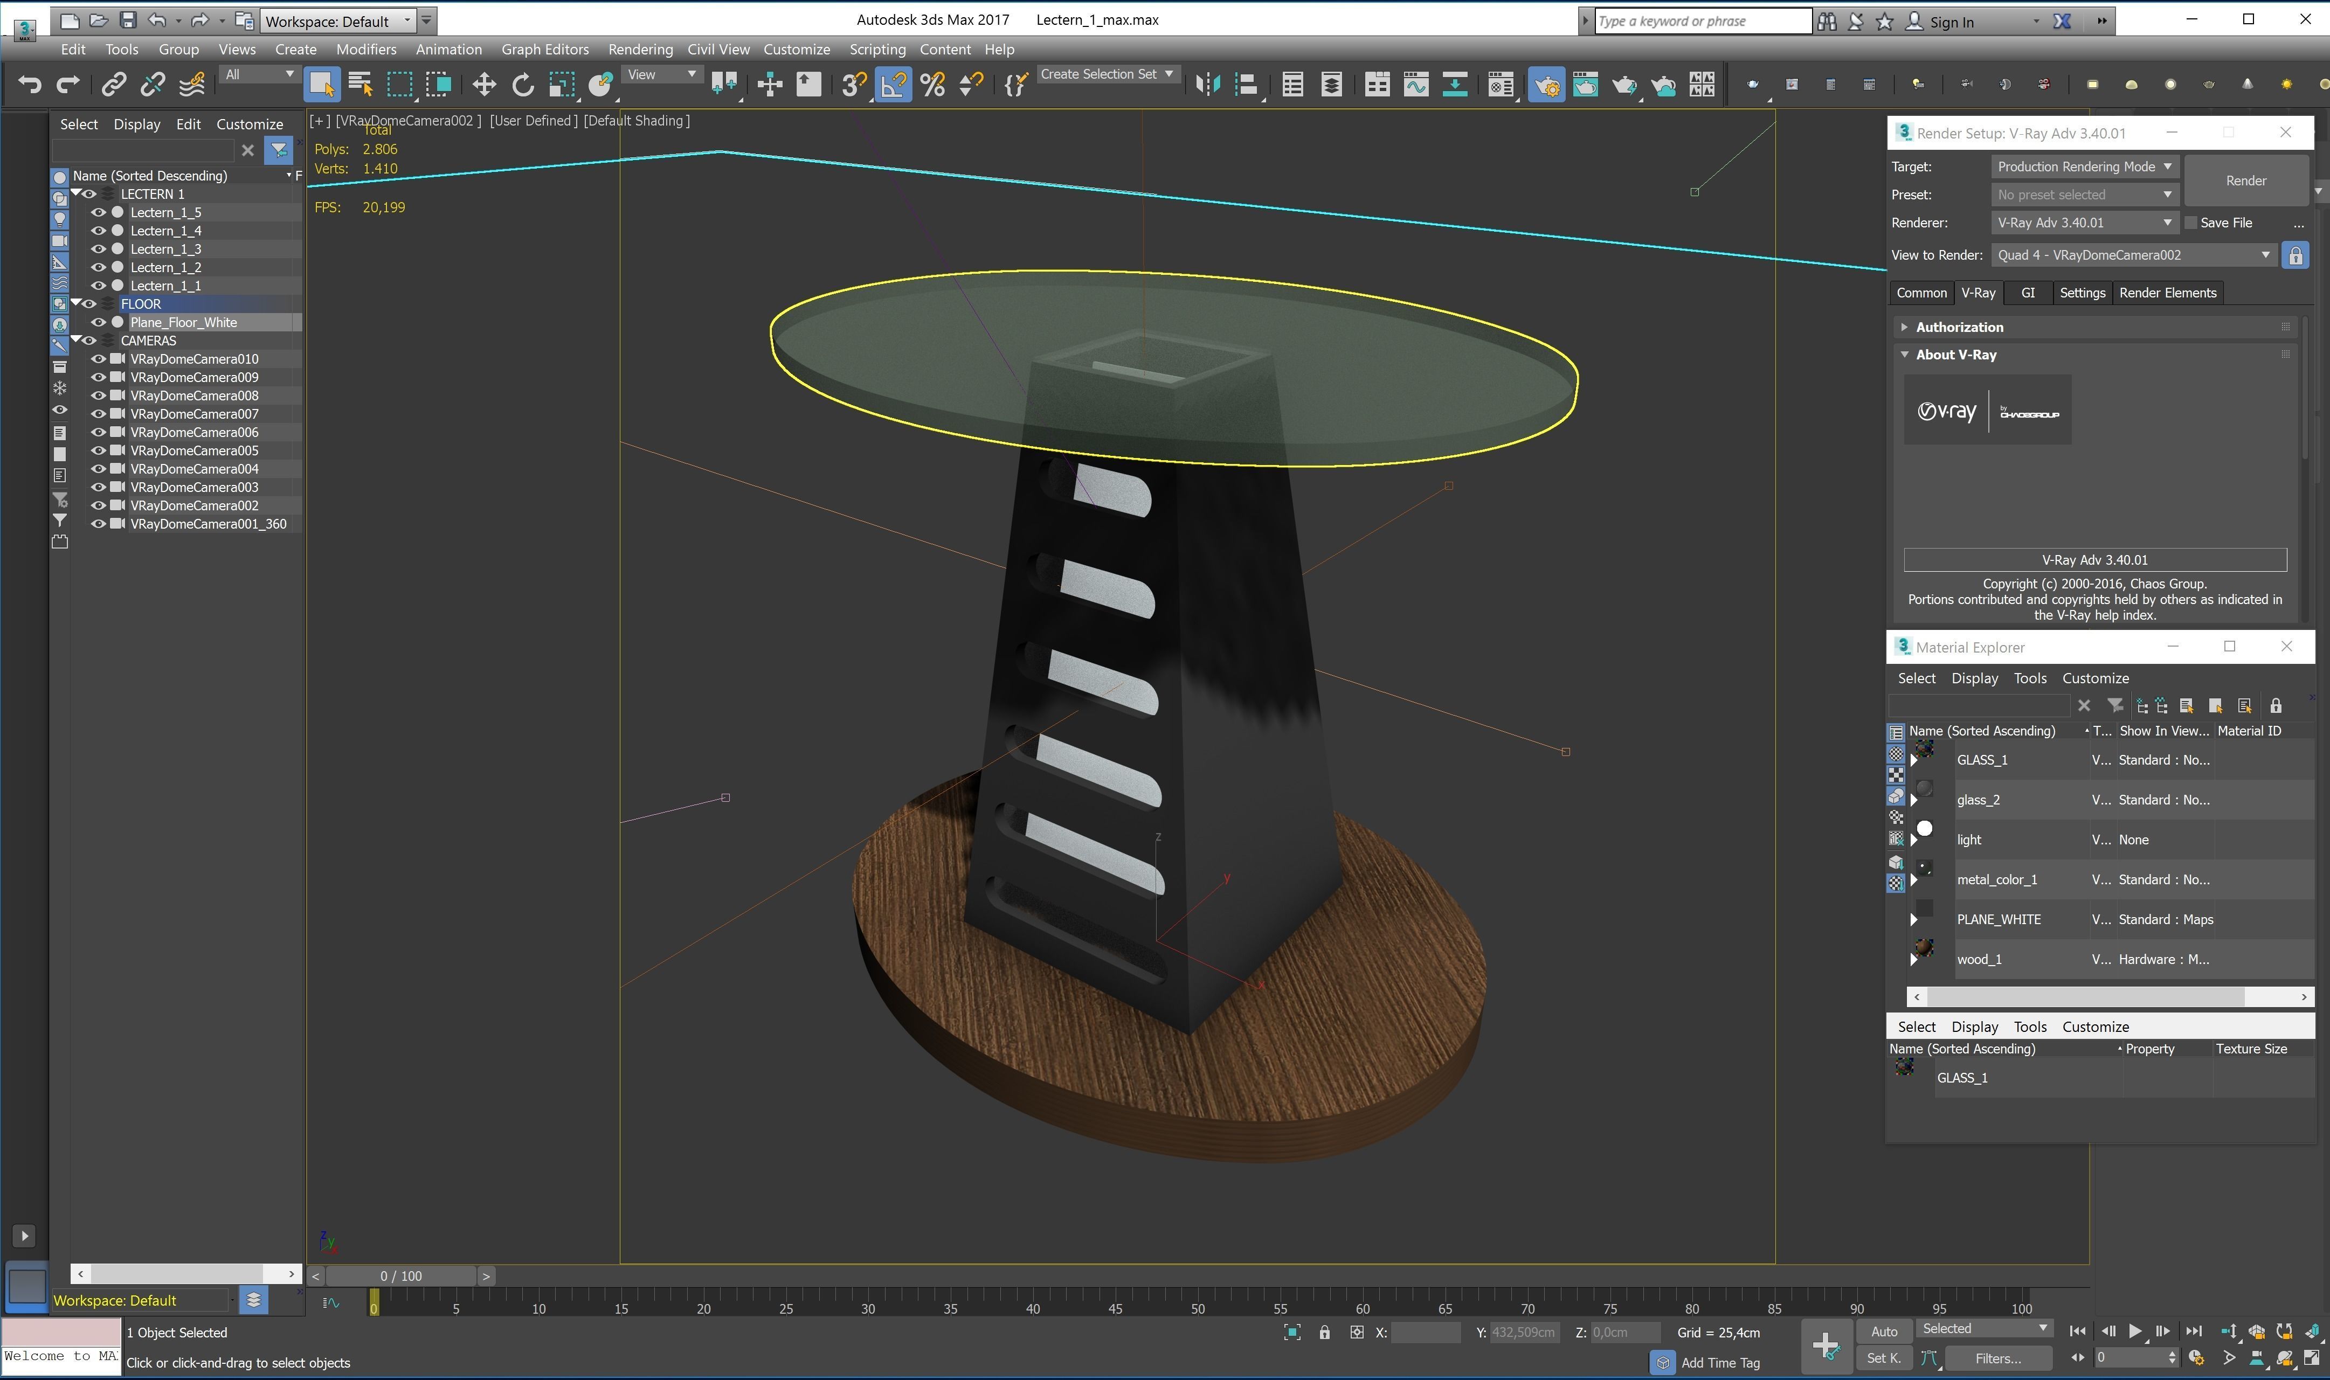Image resolution: width=2330 pixels, height=1380 pixels.
Task: Toggle the Layer Explorer icon
Action: point(1331,86)
